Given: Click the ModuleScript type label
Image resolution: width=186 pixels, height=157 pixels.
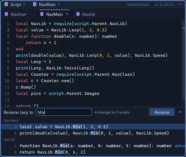Looking at the screenshot, I should [x=138, y=4].
